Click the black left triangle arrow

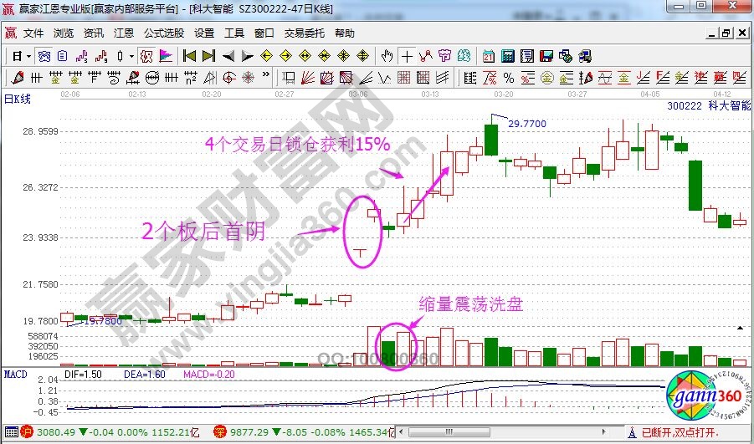(228, 56)
